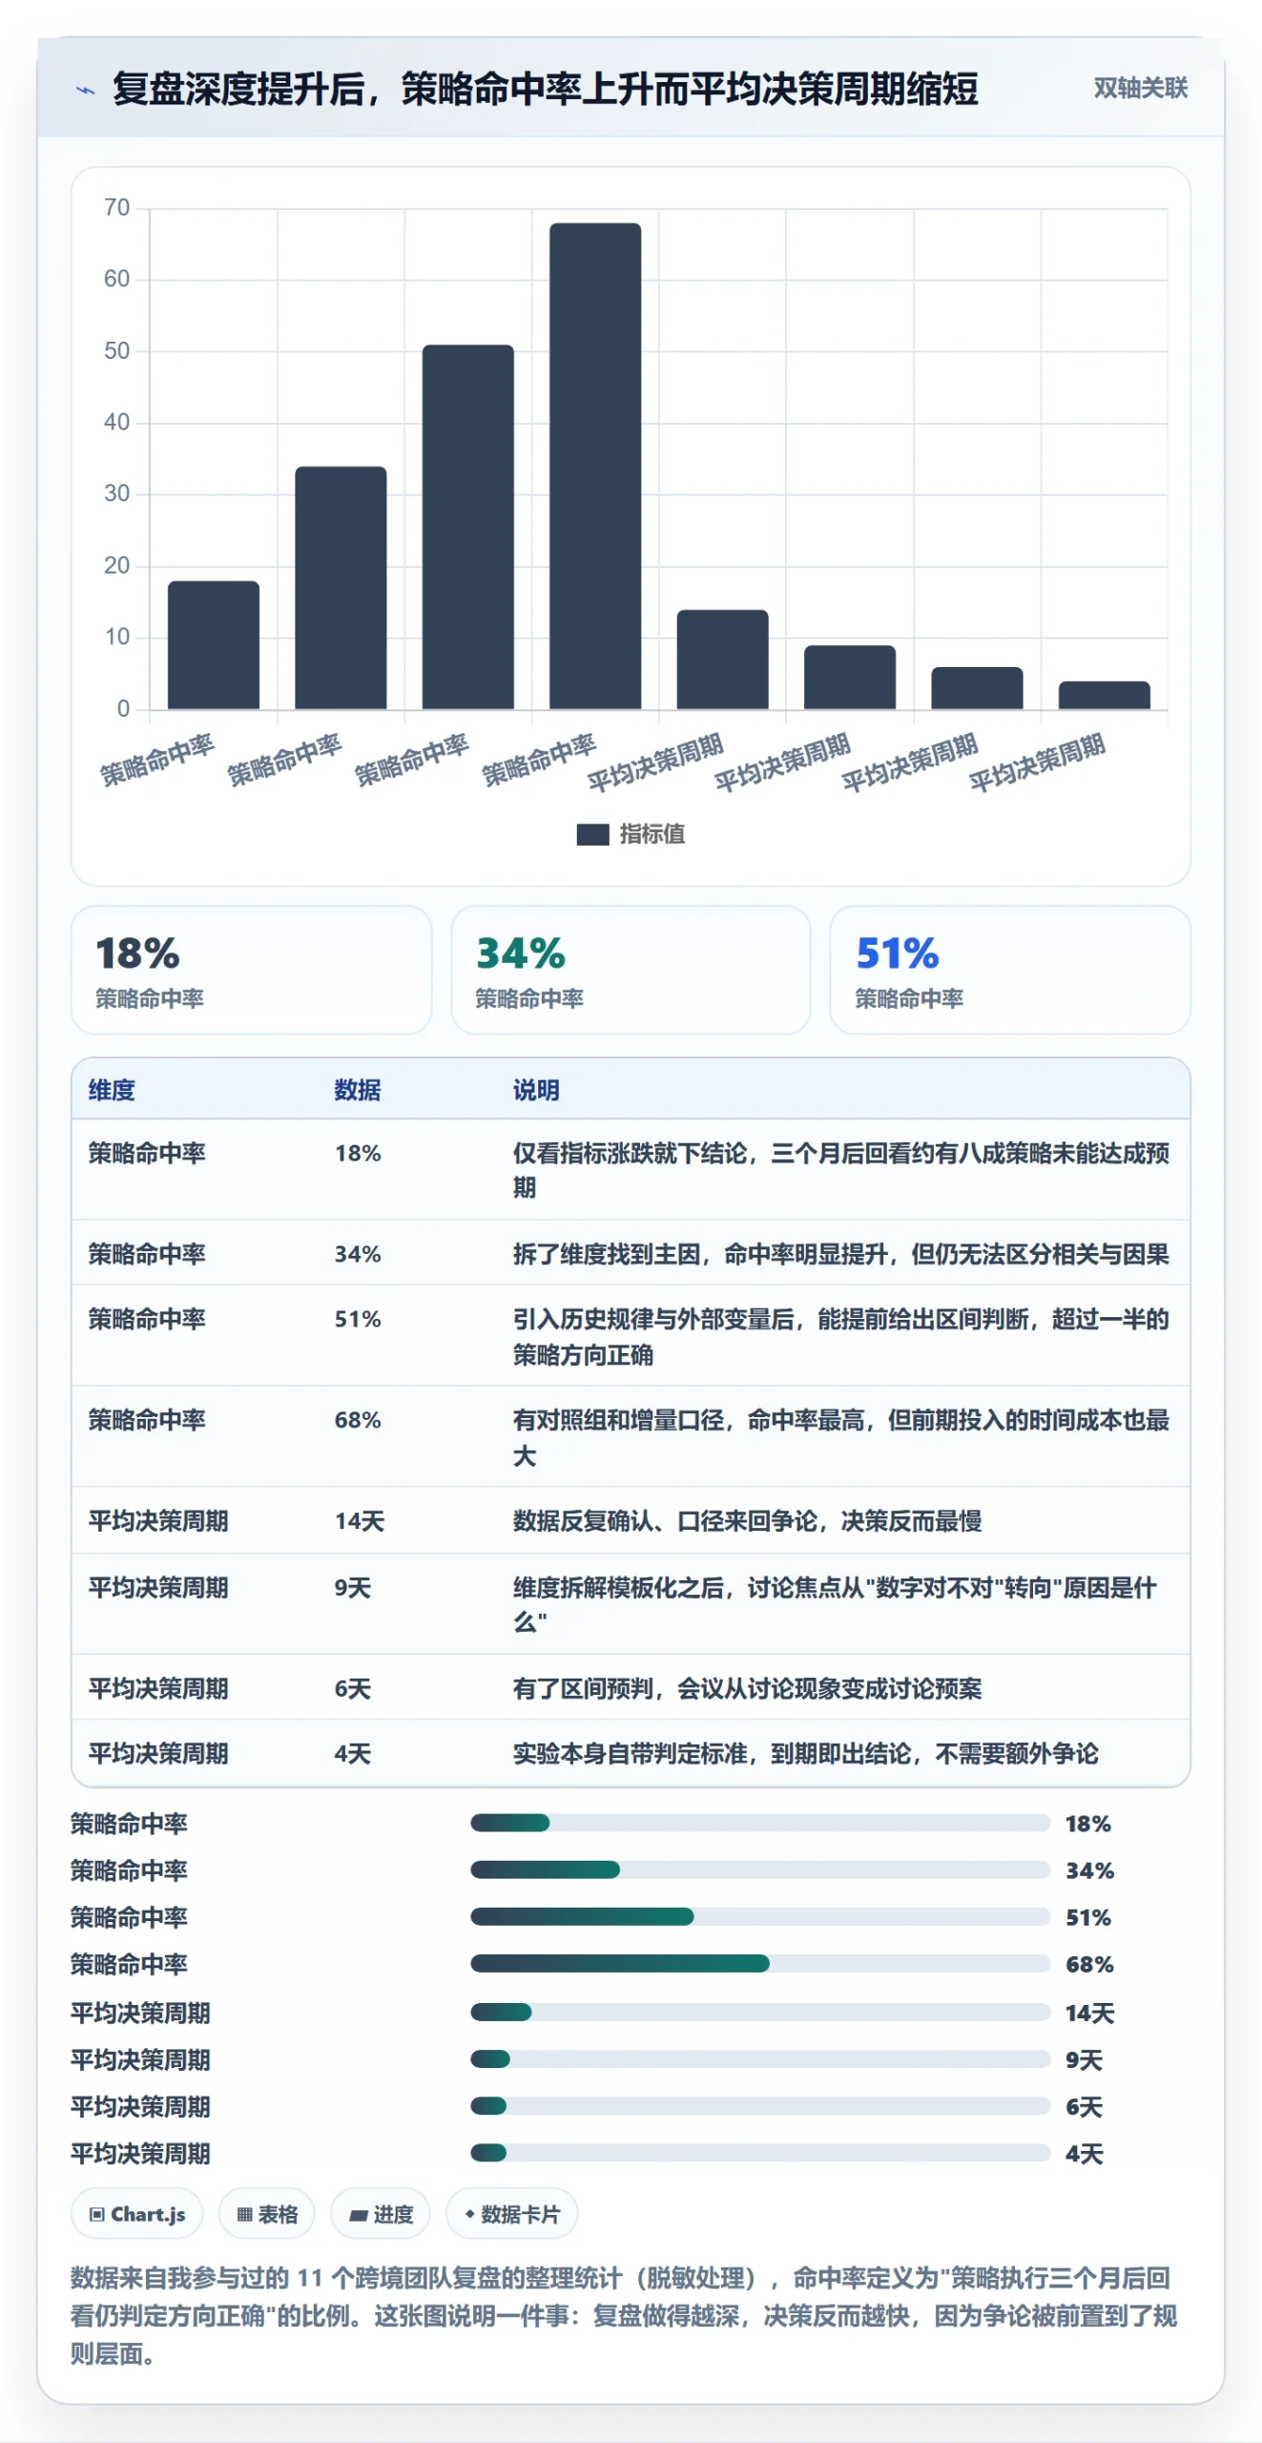This screenshot has width=1262, height=2443.
Task: Select the tallest chart bar reaching 68
Action: tap(595, 466)
